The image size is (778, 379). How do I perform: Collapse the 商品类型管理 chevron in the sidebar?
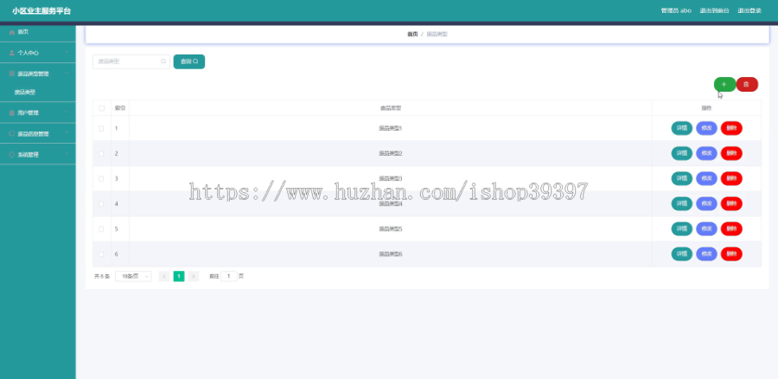pyautogui.click(x=67, y=74)
